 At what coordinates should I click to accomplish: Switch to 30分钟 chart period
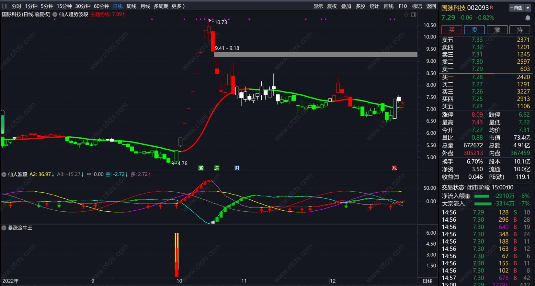coord(83,6)
